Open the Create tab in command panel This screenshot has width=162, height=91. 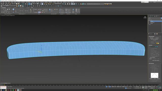[x=149, y=16]
